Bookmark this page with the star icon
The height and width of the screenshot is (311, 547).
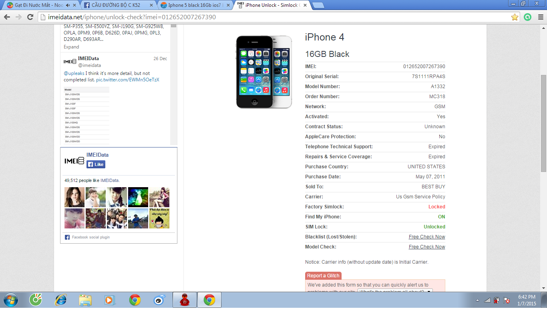[x=515, y=17]
